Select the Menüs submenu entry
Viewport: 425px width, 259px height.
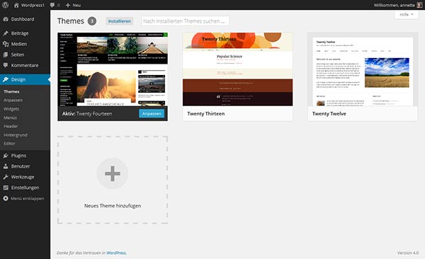coord(11,117)
